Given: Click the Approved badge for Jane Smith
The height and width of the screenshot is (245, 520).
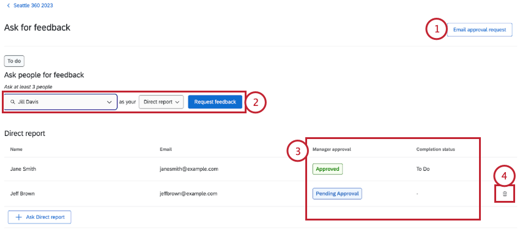Looking at the screenshot, I should tap(327, 169).
